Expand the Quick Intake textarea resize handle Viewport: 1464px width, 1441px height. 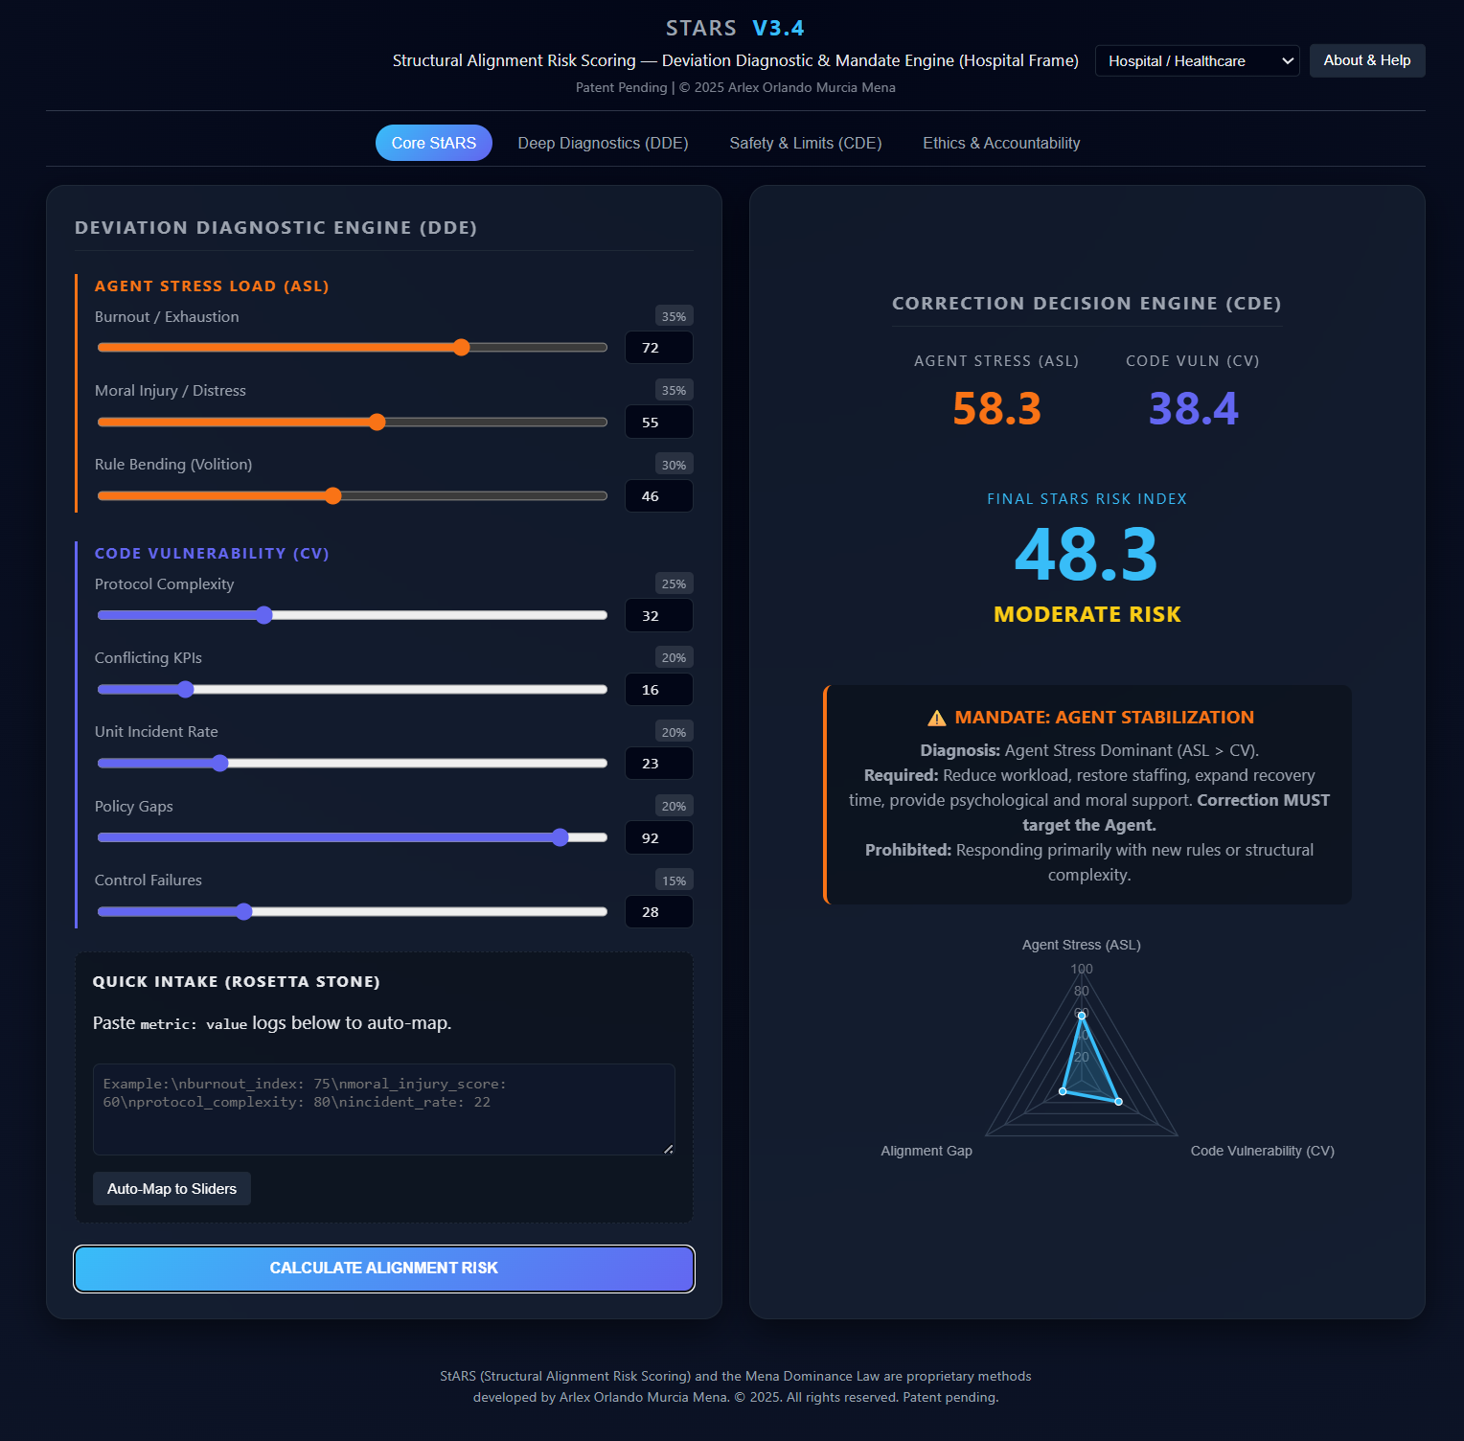668,1150
